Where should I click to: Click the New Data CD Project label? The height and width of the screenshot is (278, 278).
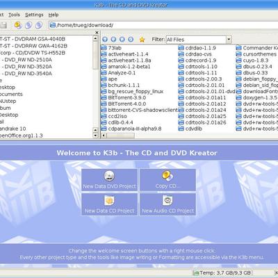click(x=109, y=211)
